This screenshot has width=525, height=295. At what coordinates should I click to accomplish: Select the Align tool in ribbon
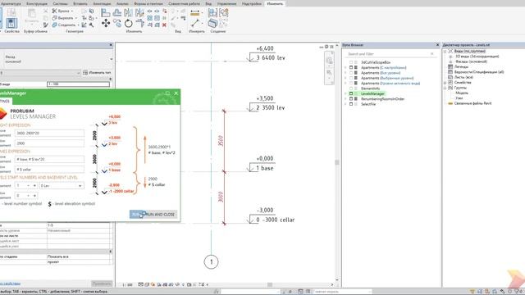106,13
